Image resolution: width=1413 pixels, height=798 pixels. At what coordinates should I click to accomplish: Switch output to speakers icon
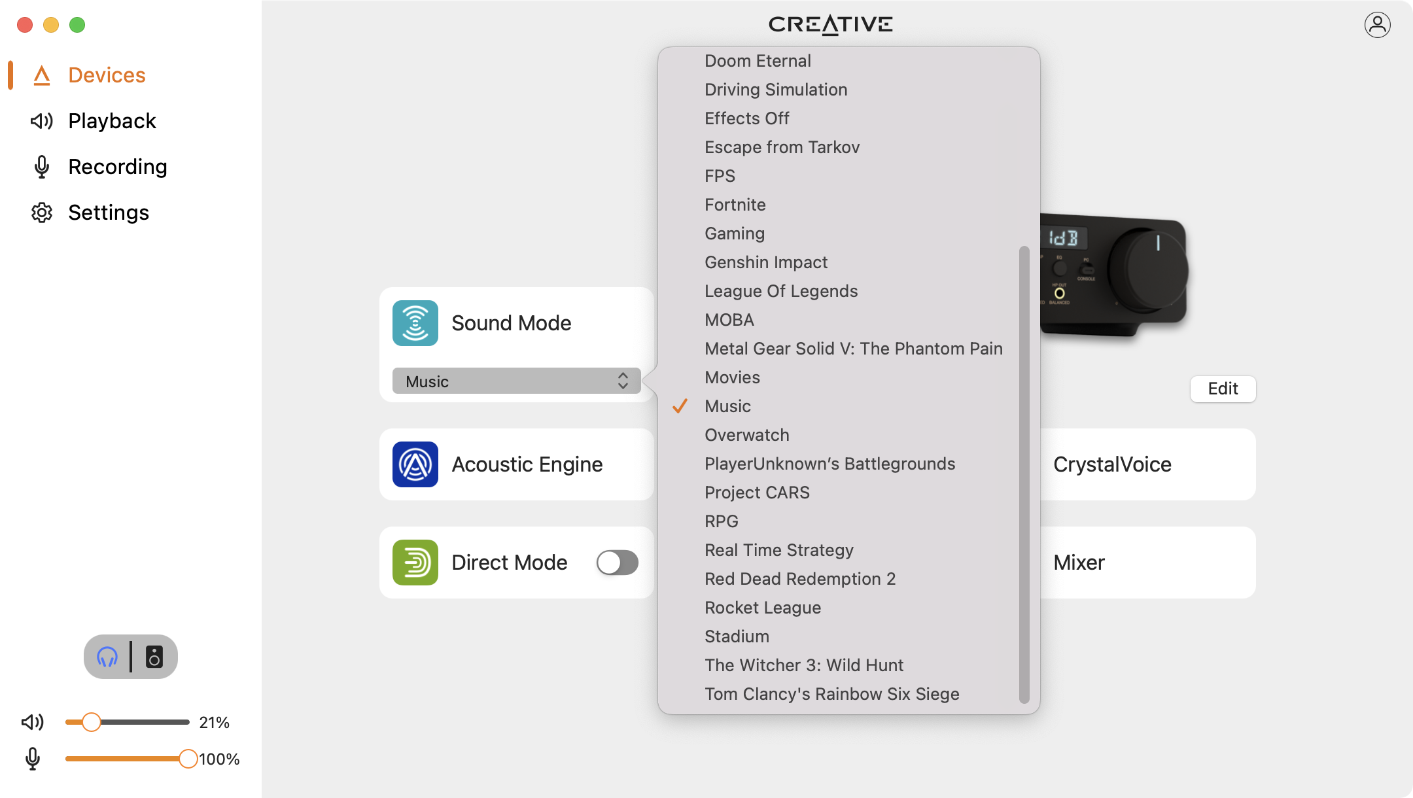(154, 657)
